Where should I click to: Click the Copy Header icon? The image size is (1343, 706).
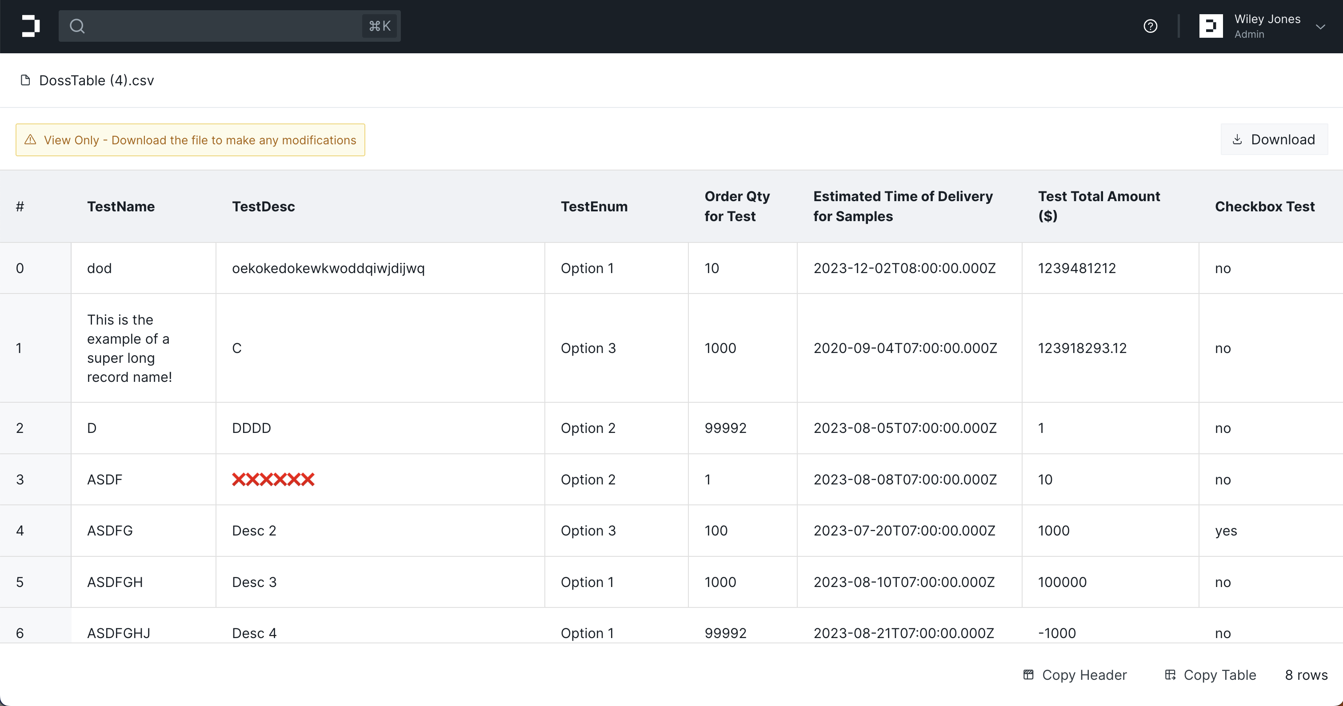point(1028,675)
